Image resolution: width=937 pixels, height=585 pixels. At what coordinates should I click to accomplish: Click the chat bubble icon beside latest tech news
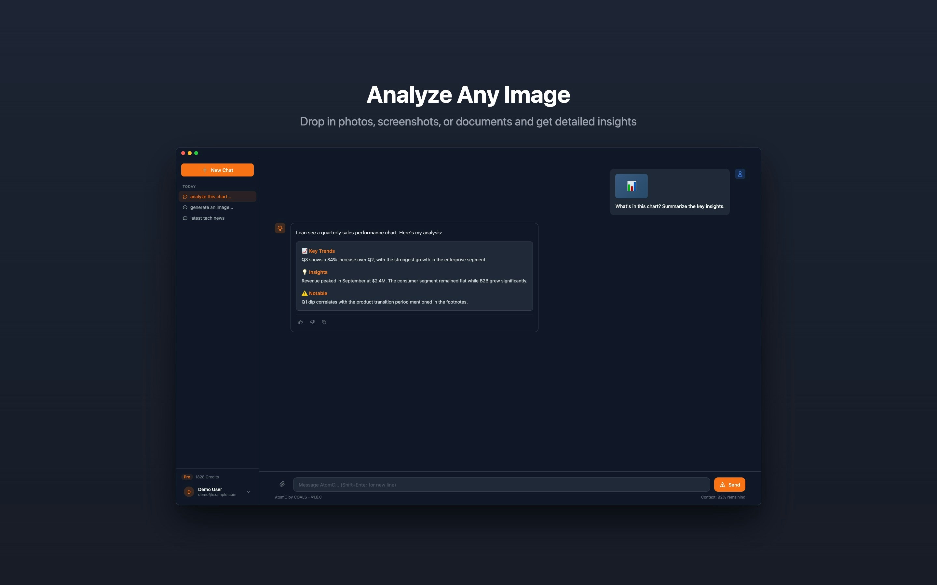click(185, 218)
